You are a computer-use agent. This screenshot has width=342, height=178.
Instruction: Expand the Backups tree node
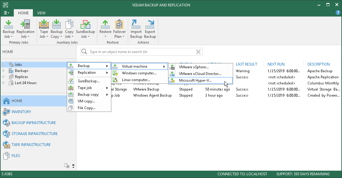point(3,71)
